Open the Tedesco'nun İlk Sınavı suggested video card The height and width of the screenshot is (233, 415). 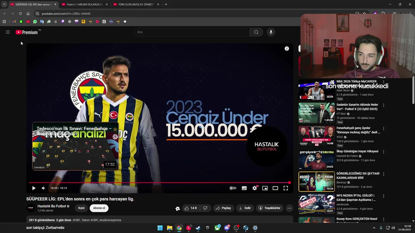75,146
